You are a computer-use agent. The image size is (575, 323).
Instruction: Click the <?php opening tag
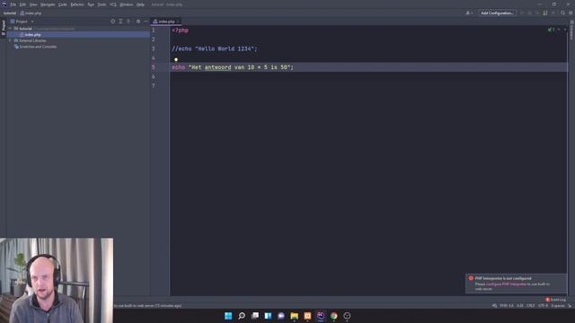(180, 31)
